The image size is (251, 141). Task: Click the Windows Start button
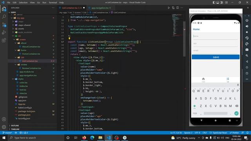(4, 138)
